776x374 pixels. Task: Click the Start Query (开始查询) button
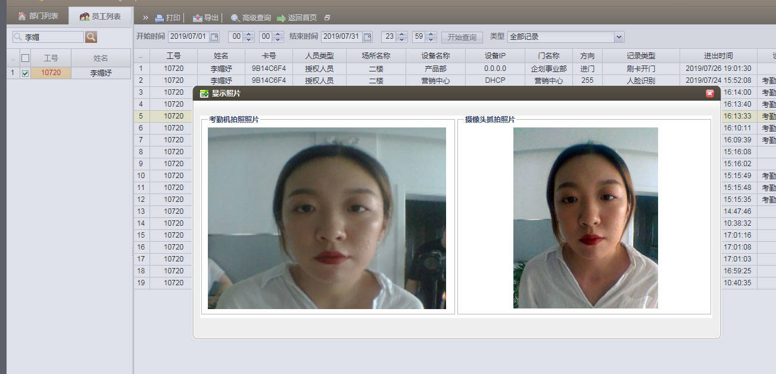(462, 37)
